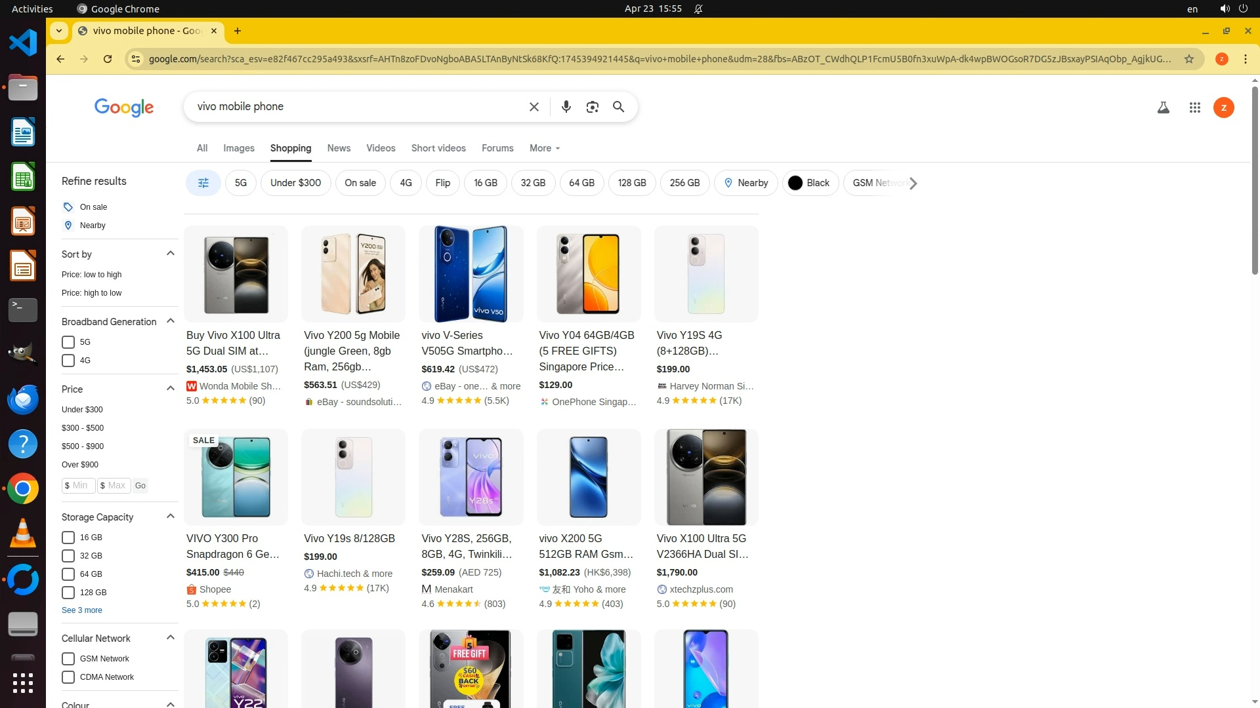This screenshot has height=708, width=1260.
Task: Bookmark this page with star icon
Action: (x=1188, y=59)
